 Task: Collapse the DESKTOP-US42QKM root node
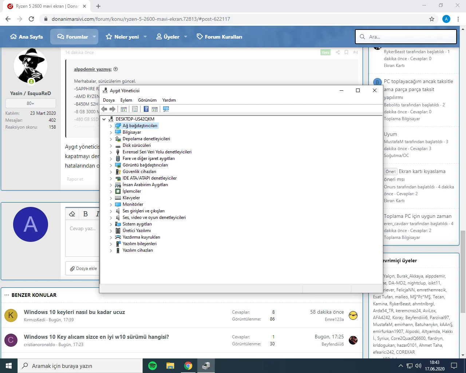point(104,119)
